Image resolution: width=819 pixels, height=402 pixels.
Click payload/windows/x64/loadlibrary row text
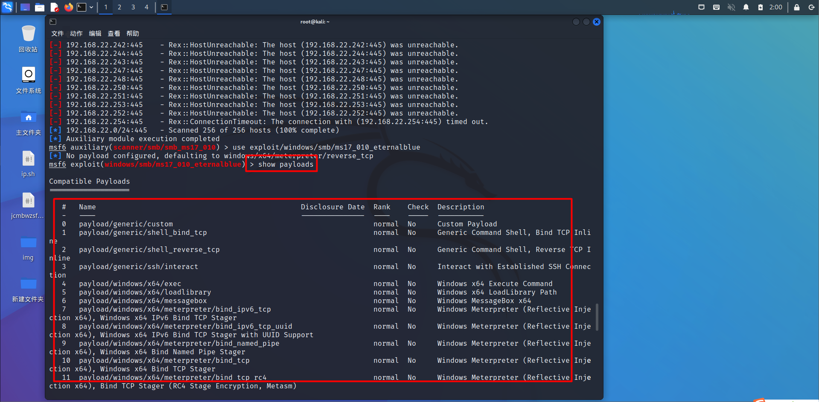click(145, 292)
